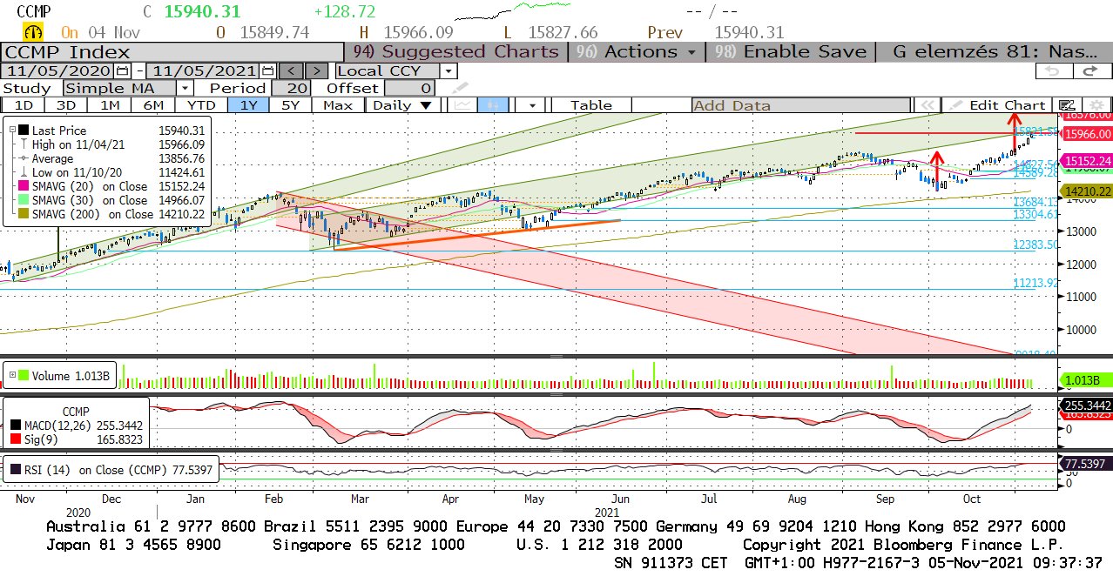This screenshot has height=583, width=1113.
Task: Select the 3D time range tab
Action: coord(66,105)
